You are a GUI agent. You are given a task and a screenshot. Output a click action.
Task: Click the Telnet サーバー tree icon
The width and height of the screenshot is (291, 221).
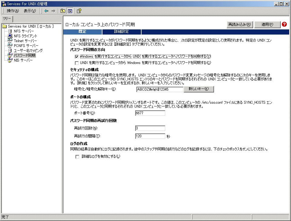(10, 41)
